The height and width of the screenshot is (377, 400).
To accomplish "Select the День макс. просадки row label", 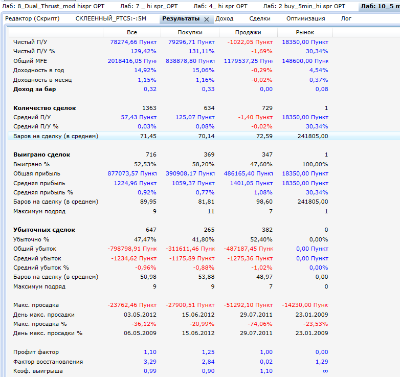I will [x=43, y=315].
